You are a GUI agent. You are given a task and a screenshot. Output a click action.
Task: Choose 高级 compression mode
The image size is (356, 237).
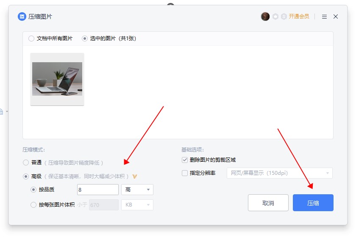[x=26, y=176]
